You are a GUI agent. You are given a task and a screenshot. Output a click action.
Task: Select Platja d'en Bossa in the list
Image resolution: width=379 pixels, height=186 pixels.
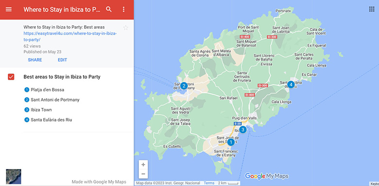[48, 90]
